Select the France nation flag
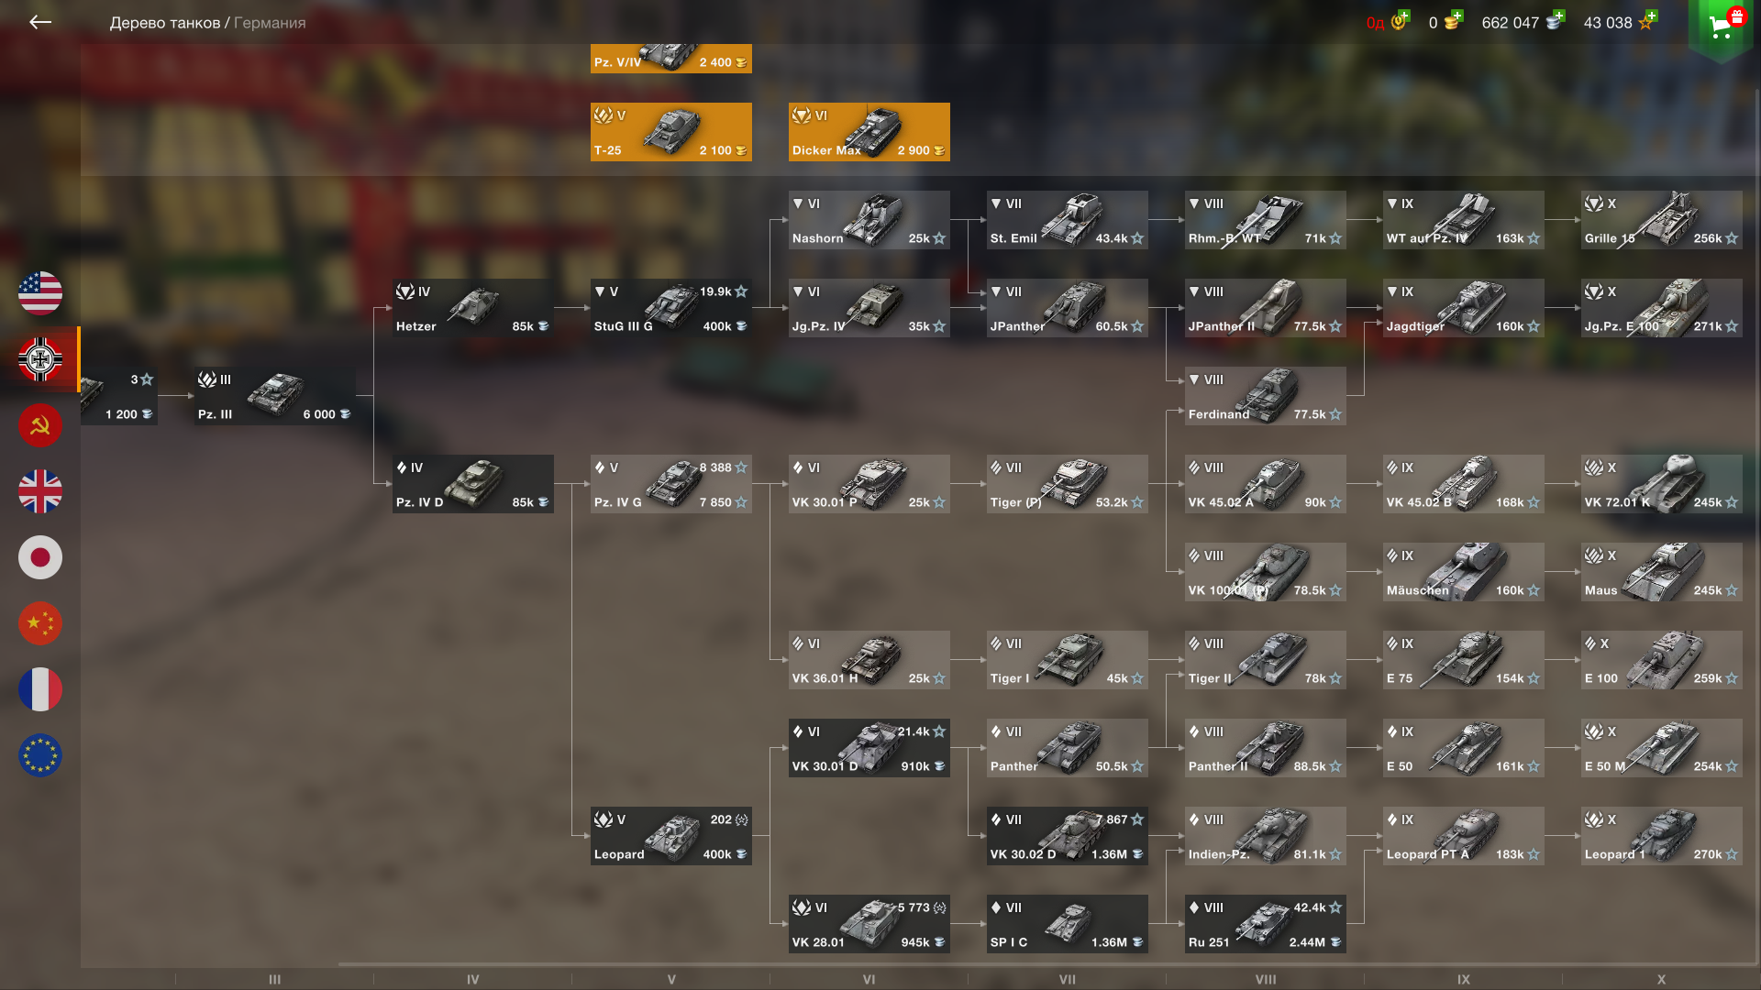This screenshot has width=1761, height=990. point(40,689)
